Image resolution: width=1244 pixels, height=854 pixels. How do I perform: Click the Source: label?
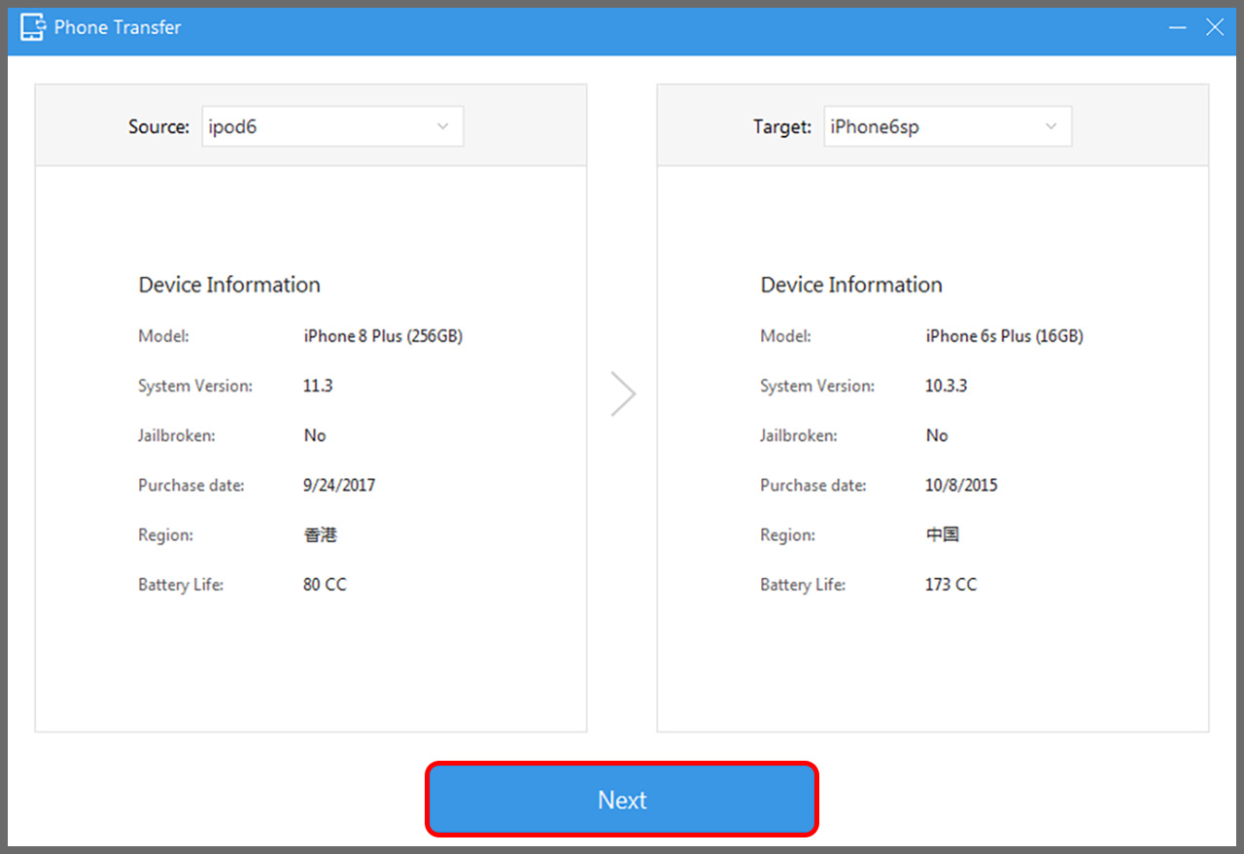pyautogui.click(x=159, y=126)
